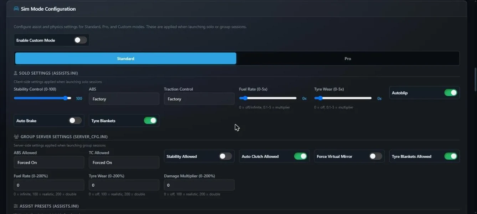Click the Fuel Rate (0-200%) input field
Image resolution: width=477 pixels, height=214 pixels.
pyautogui.click(x=49, y=185)
